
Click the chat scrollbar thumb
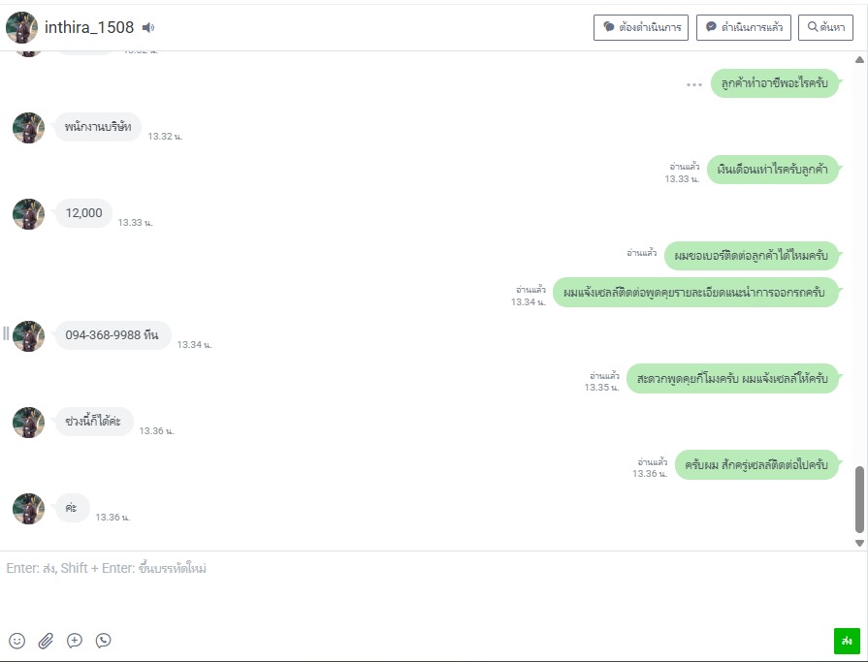pyautogui.click(x=859, y=499)
